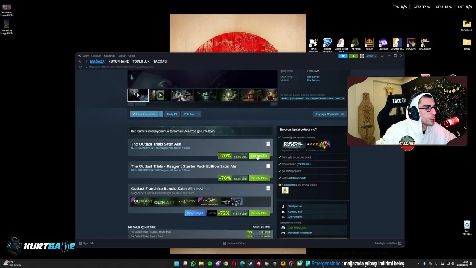The width and height of the screenshot is (476, 268).
Task: Open the TacoAbi account dropdown
Action: point(368,56)
